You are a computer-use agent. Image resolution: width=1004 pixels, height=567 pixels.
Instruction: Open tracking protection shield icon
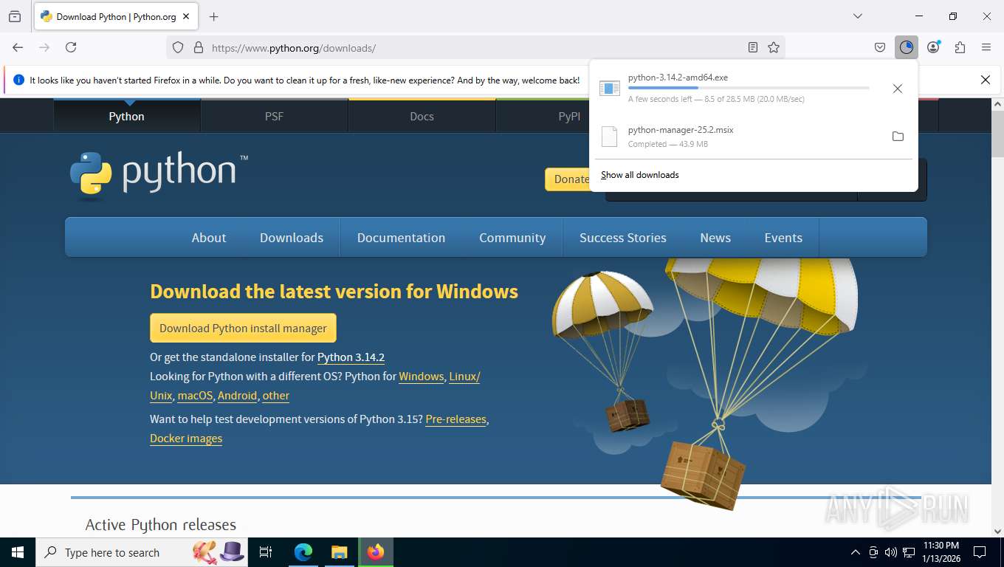pos(178,47)
